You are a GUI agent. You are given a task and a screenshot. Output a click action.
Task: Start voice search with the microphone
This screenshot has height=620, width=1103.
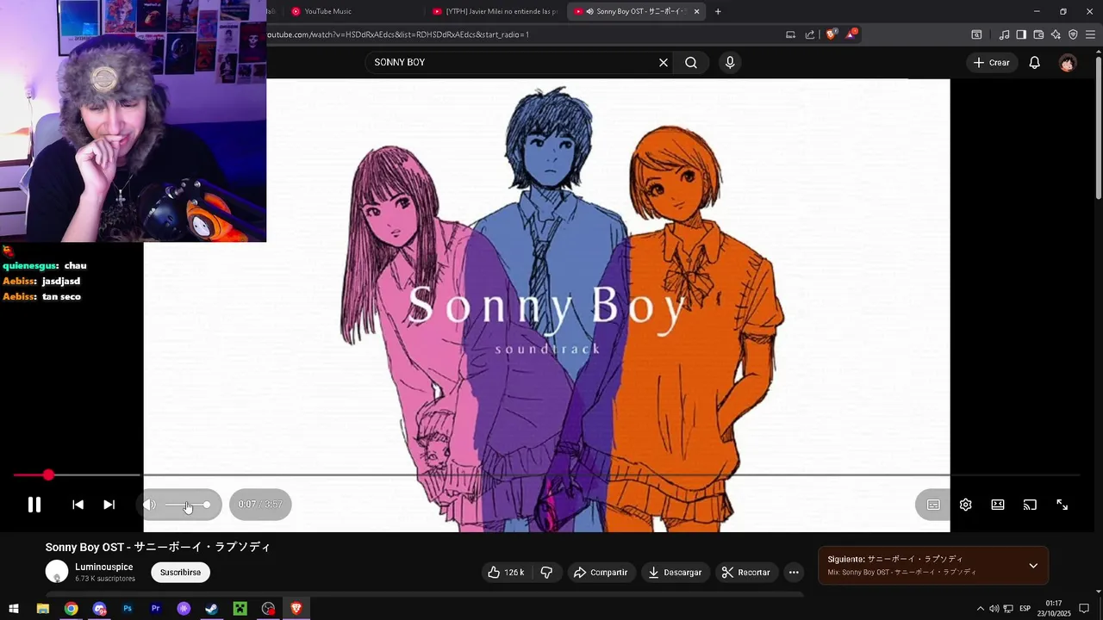[x=730, y=62]
